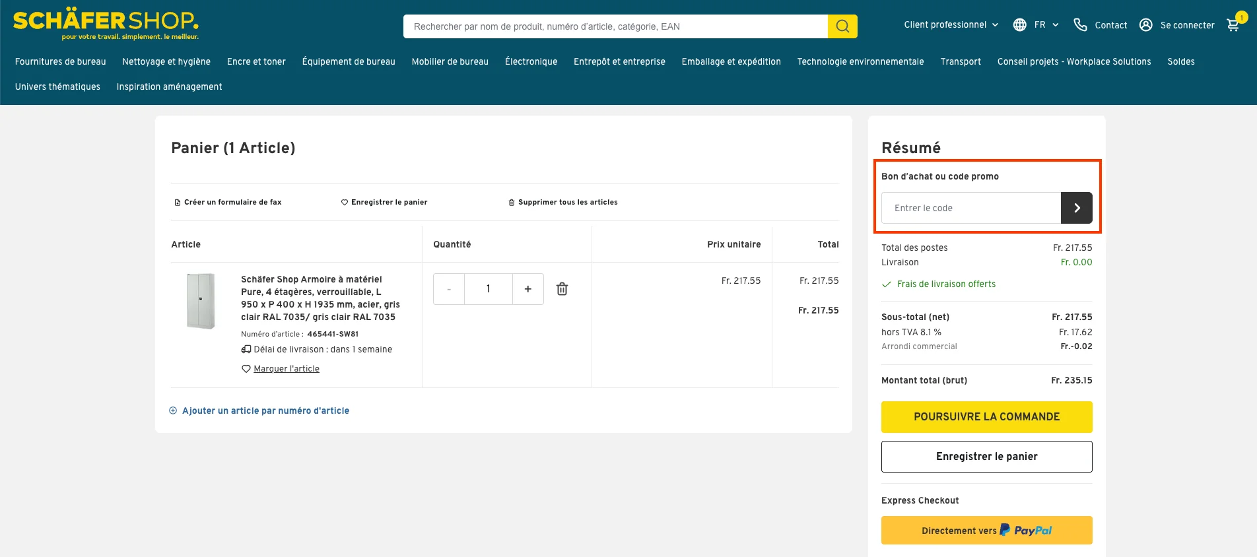Open Encre et toner menu
The height and width of the screenshot is (557, 1257).
[256, 61]
